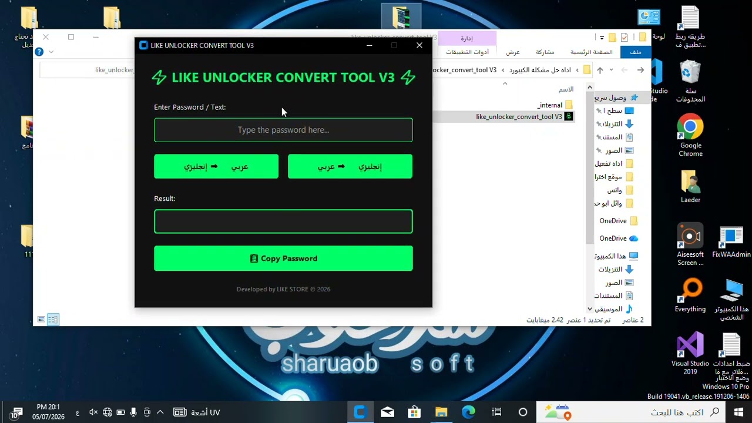Open Windows Start button
This screenshot has height=423, width=752.
pos(738,412)
